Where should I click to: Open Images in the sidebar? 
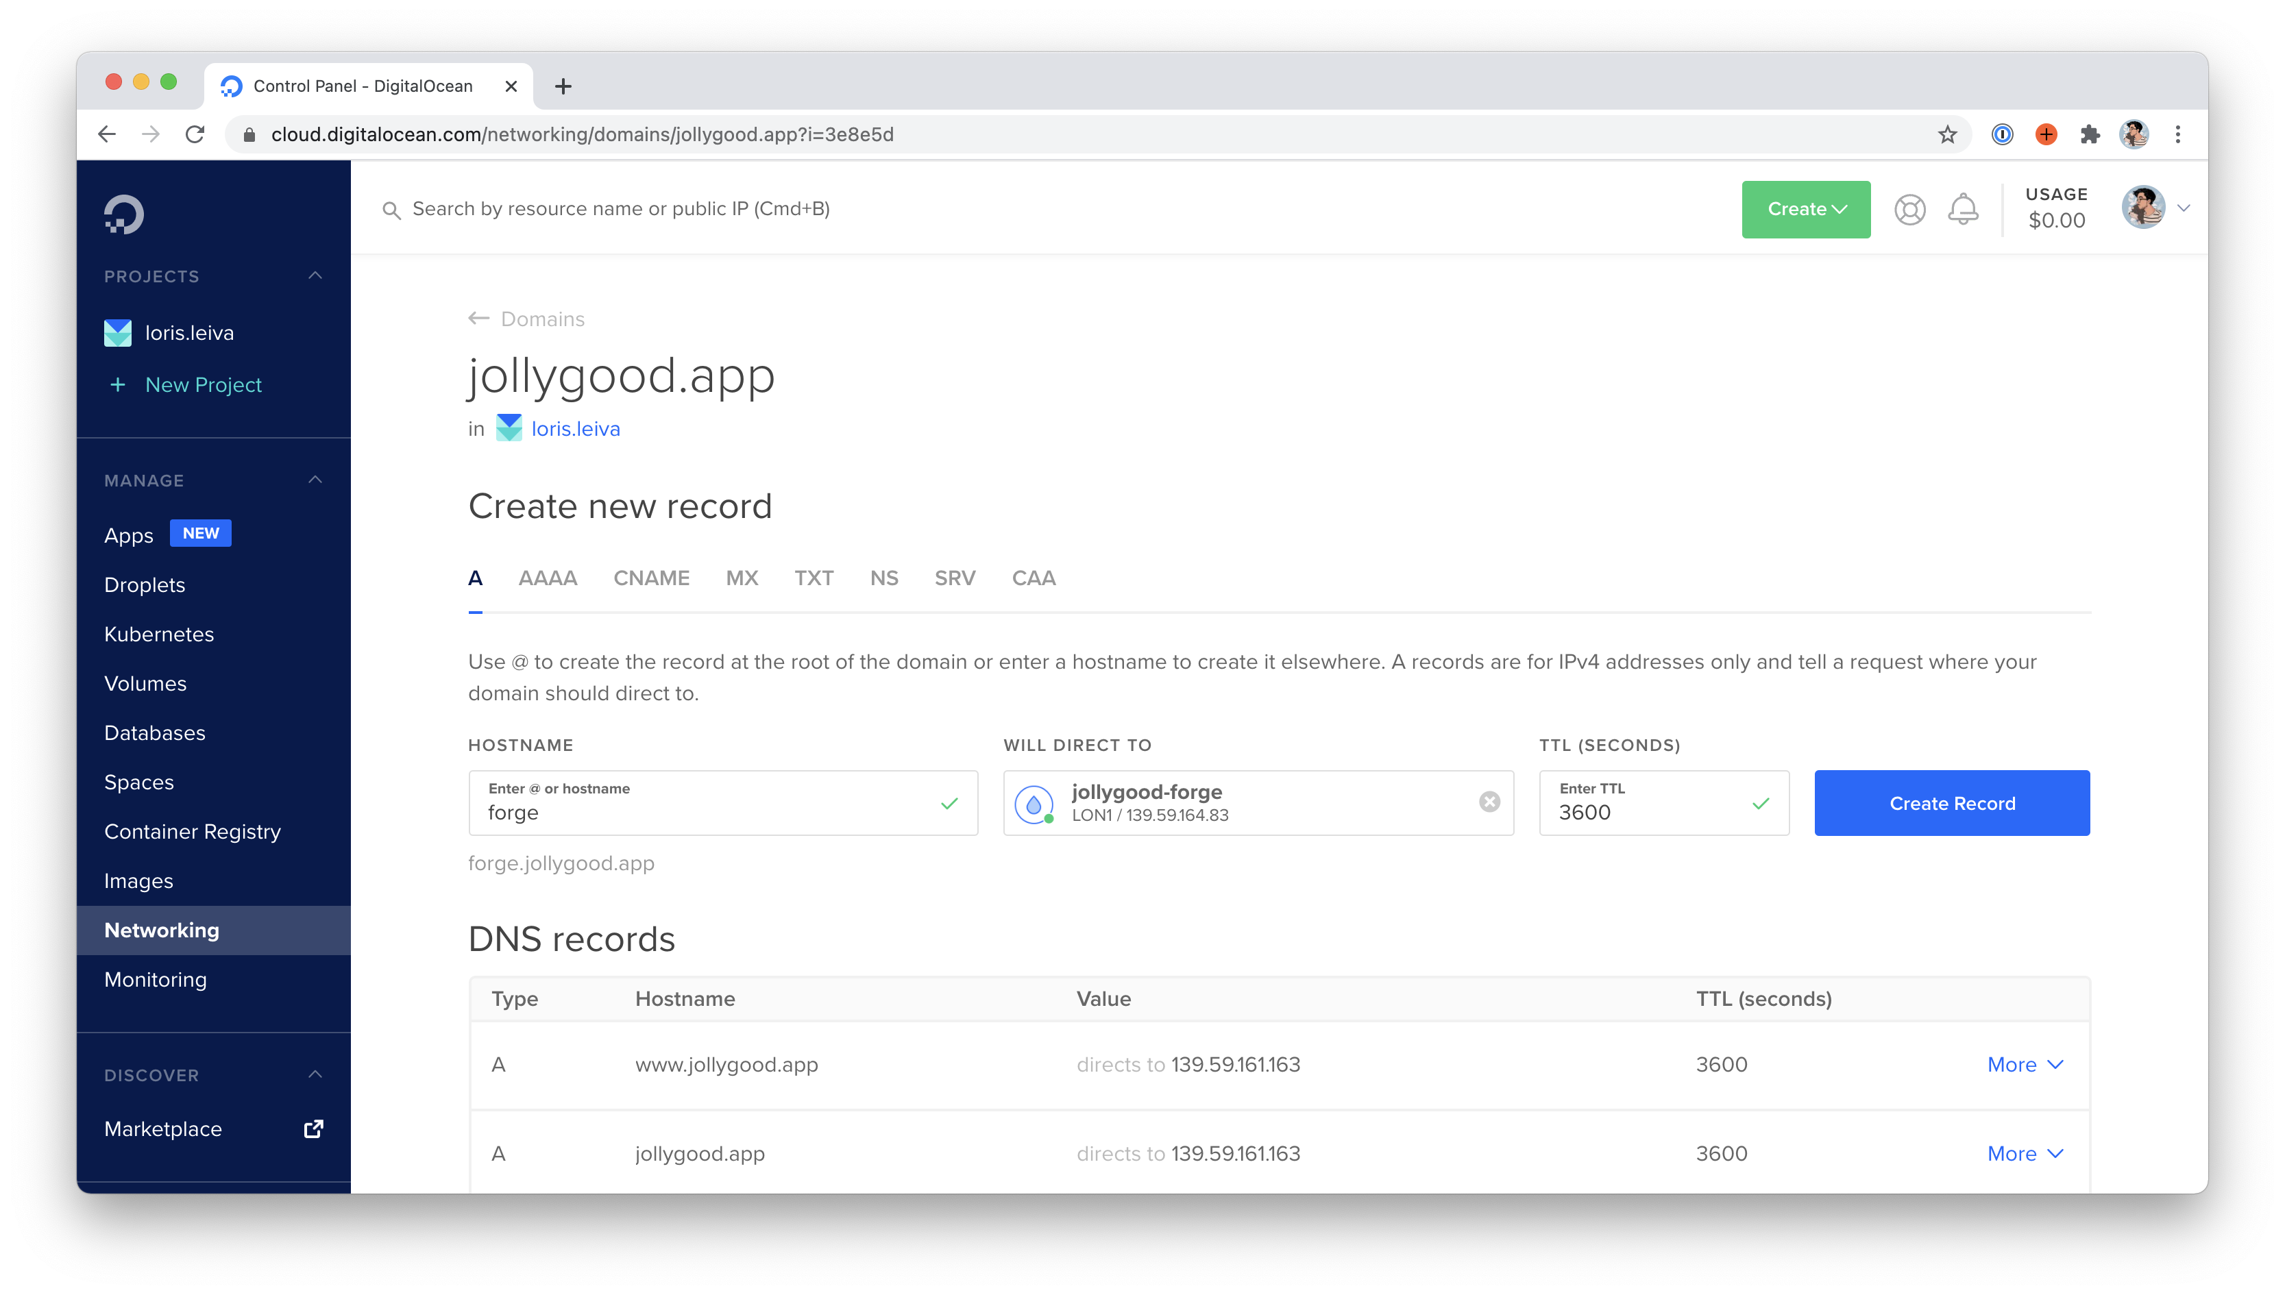click(138, 880)
